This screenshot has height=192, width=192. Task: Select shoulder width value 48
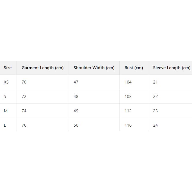pyautogui.click(x=76, y=97)
